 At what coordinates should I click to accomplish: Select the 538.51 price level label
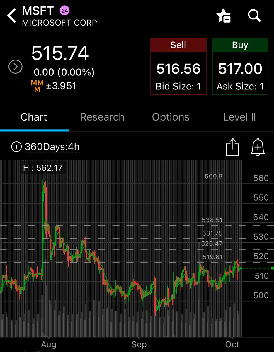pyautogui.click(x=212, y=220)
